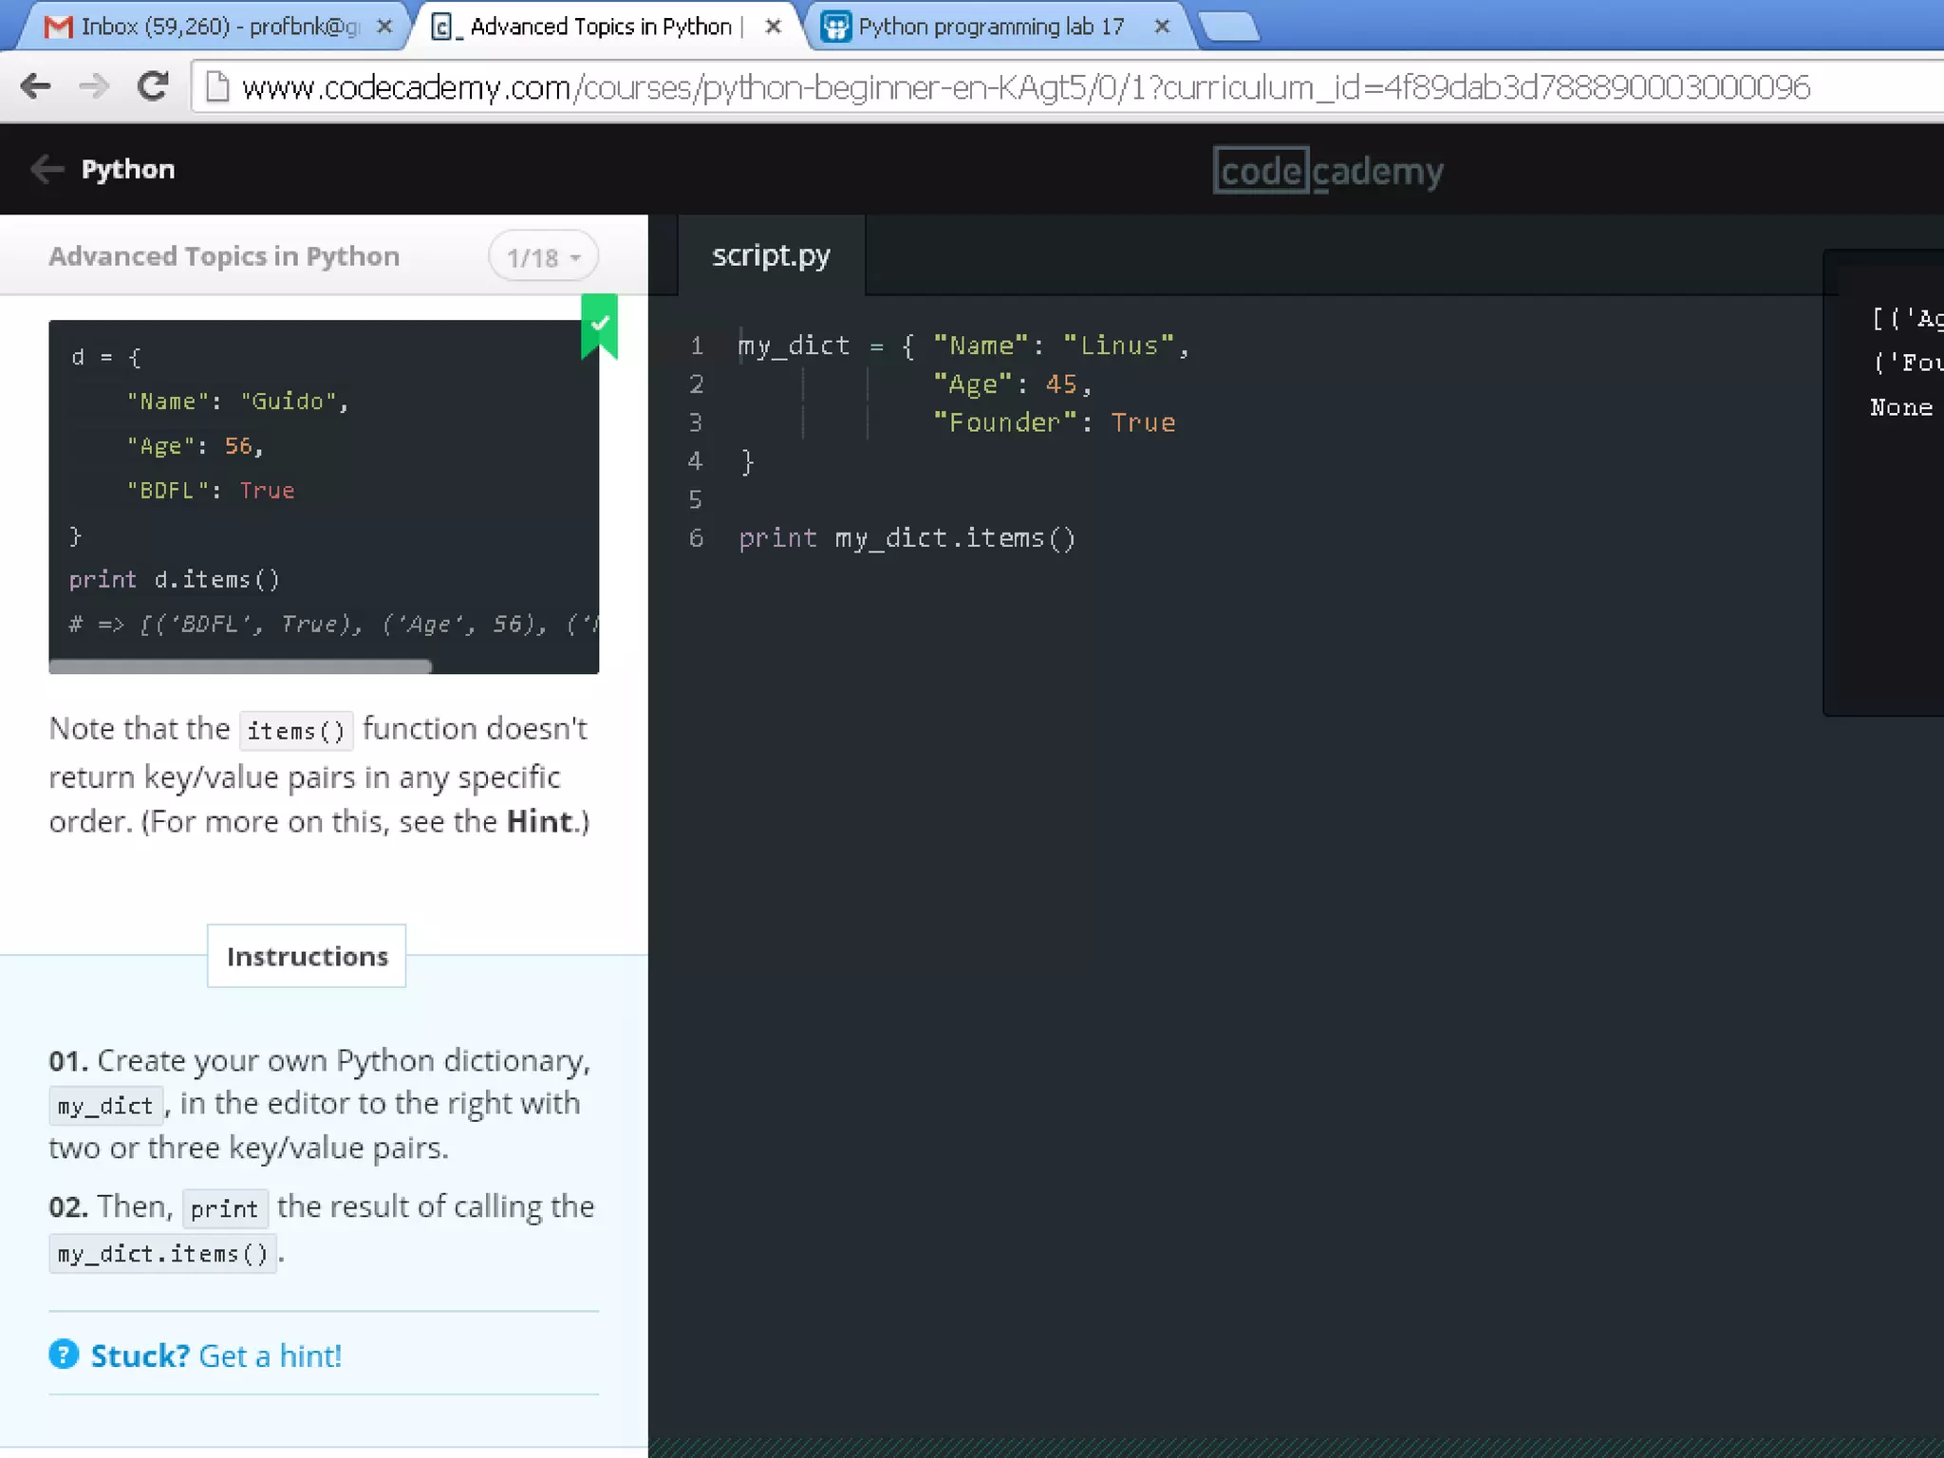Image resolution: width=1944 pixels, height=1458 pixels.
Task: Click the page icon in address bar
Action: 217,87
